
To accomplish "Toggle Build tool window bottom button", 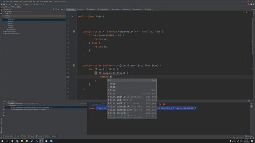I will coord(54,136).
